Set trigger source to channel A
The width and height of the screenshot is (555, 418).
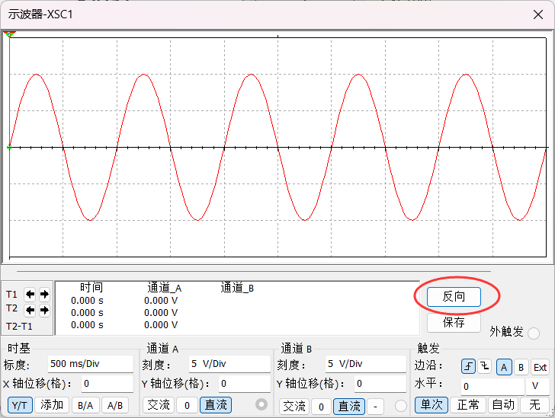tap(503, 367)
